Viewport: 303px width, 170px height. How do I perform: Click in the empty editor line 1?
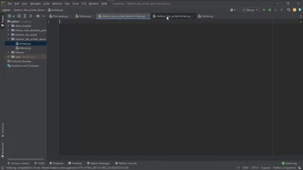(x=166, y=22)
